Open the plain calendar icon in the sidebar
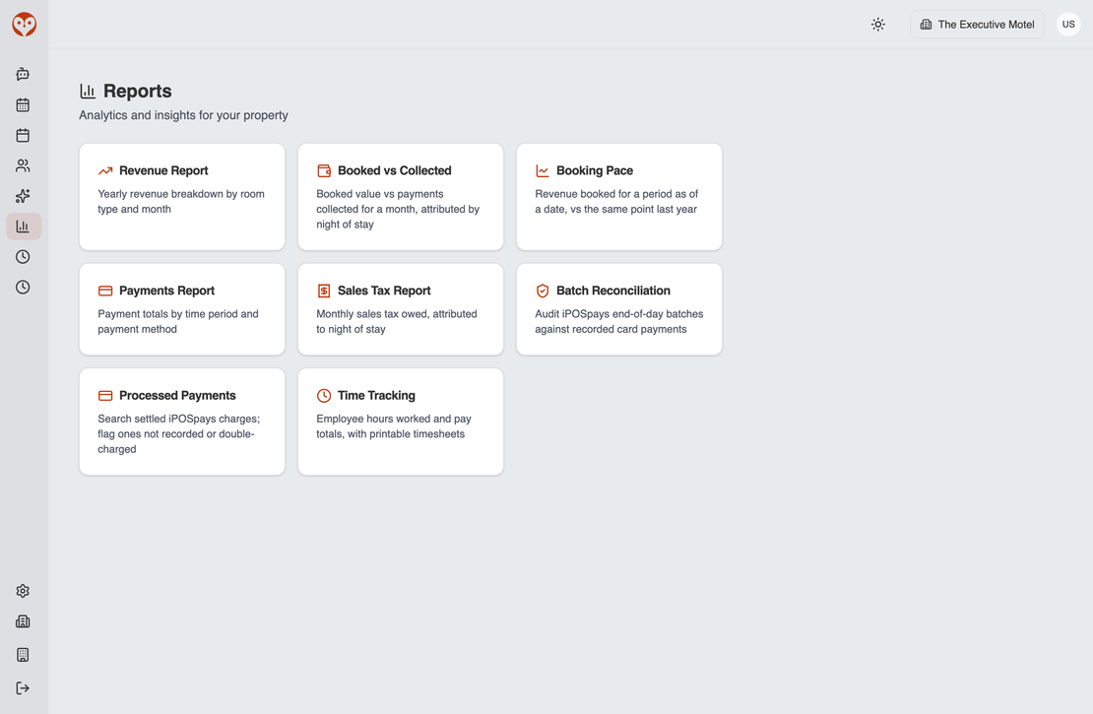The image size is (1093, 714). (23, 135)
